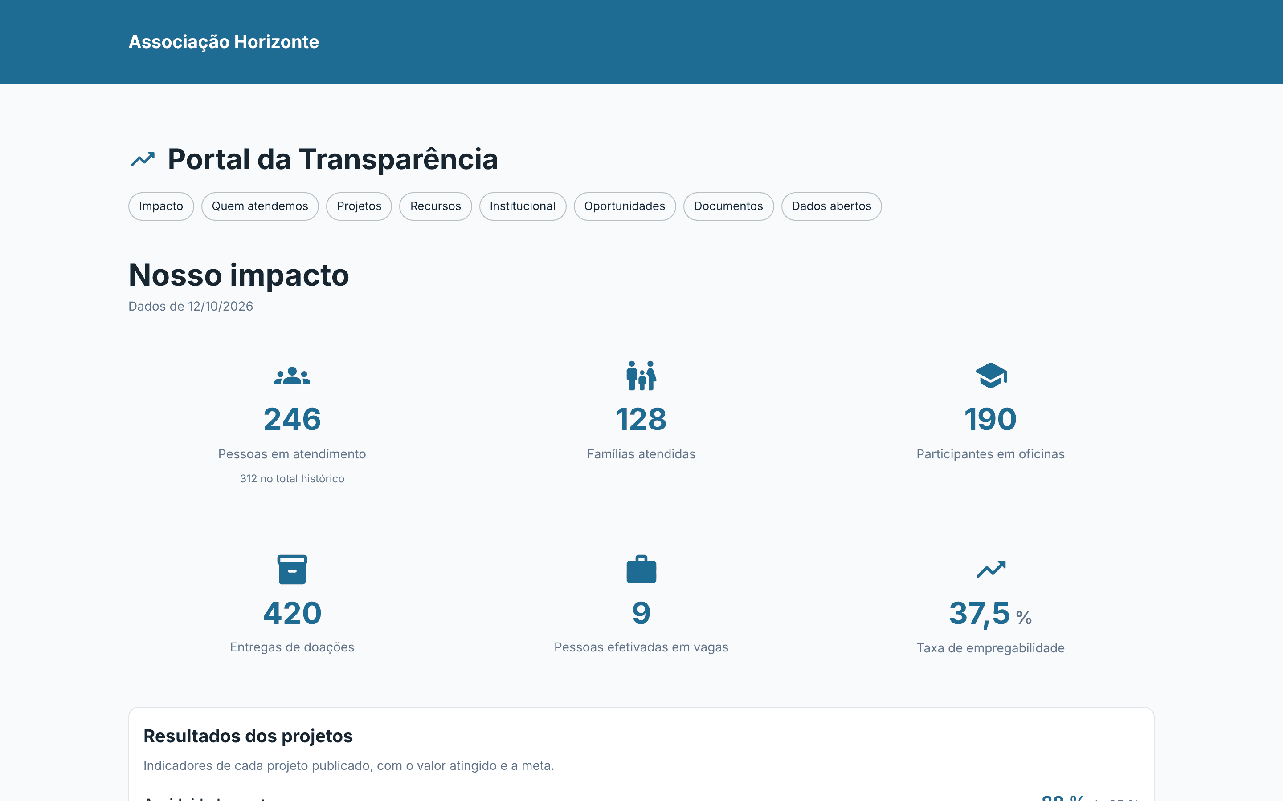Click the 'Indicadores de cada projeto publicado' description
The height and width of the screenshot is (801, 1283).
coord(349,765)
